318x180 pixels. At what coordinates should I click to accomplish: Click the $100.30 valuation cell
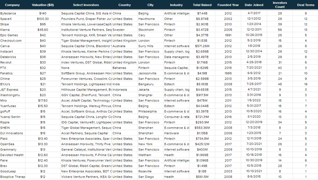point(43,19)
